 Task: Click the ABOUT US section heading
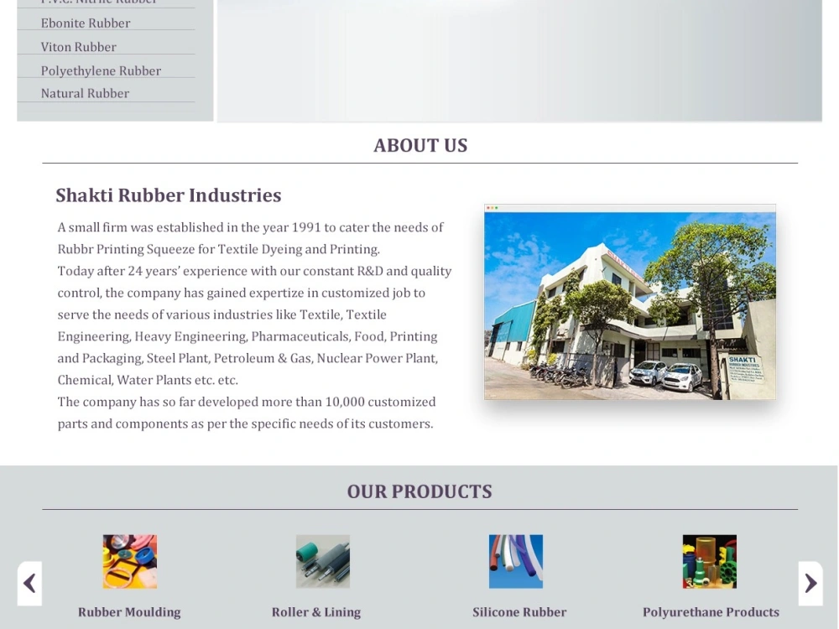pyautogui.click(x=420, y=145)
